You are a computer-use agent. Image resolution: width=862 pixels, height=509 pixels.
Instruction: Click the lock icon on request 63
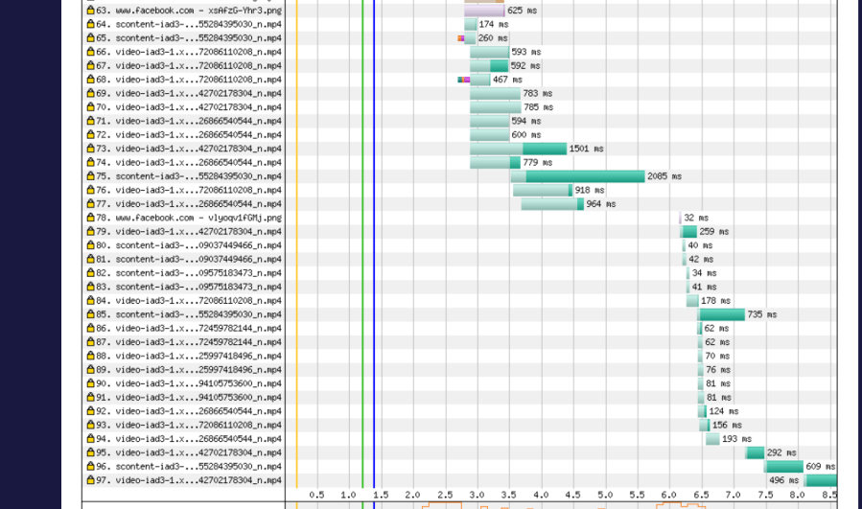point(90,11)
